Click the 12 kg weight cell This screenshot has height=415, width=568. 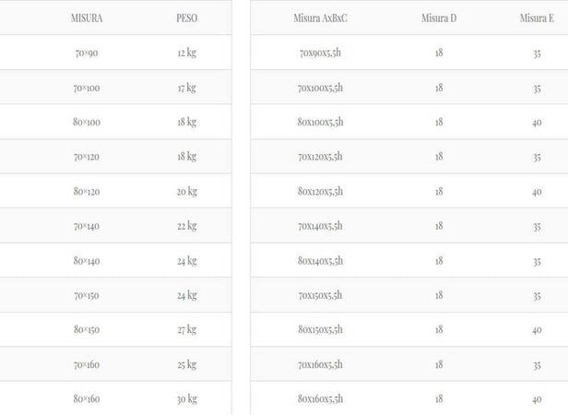[187, 53]
